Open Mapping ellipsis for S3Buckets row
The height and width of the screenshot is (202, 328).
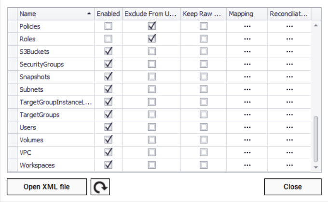click(247, 51)
